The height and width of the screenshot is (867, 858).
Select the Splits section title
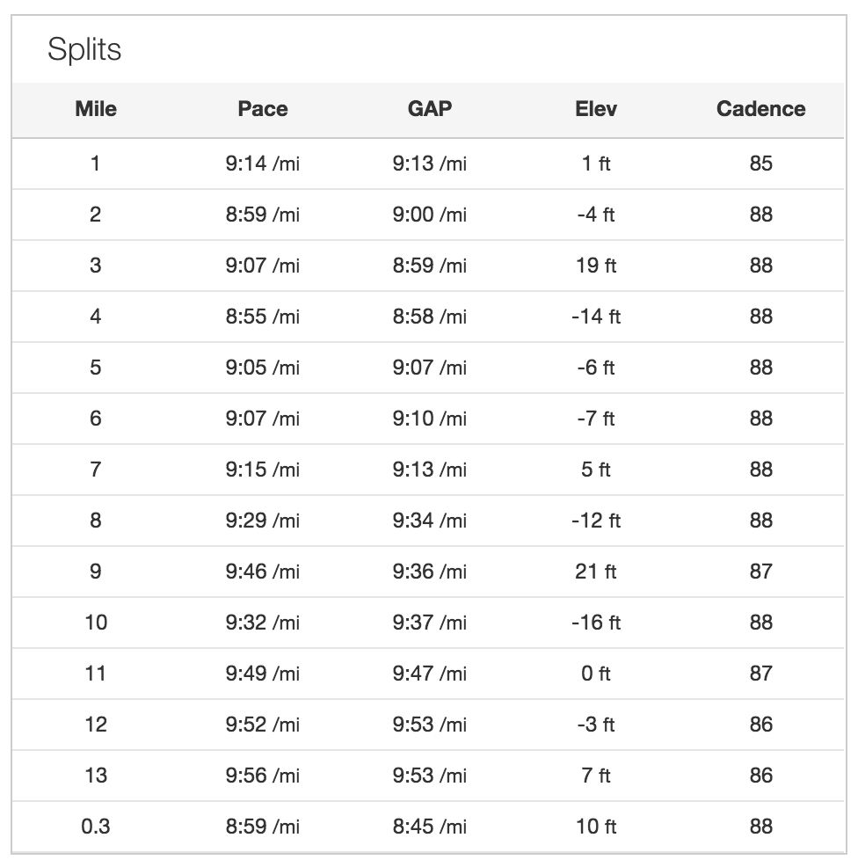tap(84, 49)
